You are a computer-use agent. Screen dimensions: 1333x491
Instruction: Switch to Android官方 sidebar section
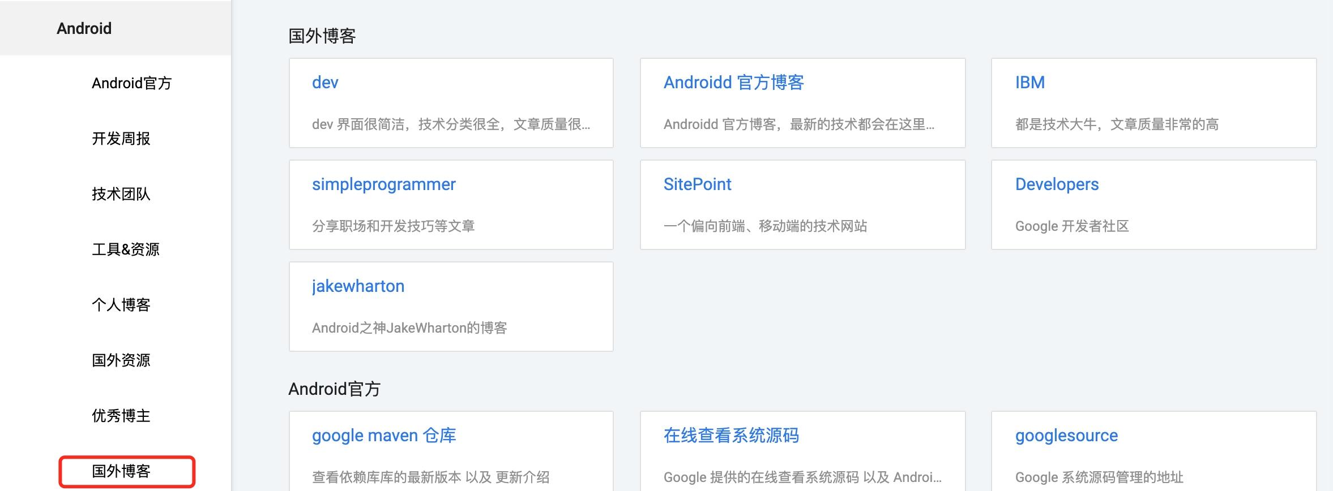tap(133, 83)
